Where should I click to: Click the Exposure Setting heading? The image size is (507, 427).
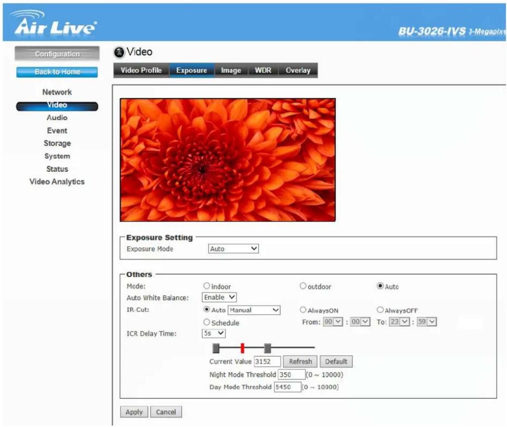159,238
